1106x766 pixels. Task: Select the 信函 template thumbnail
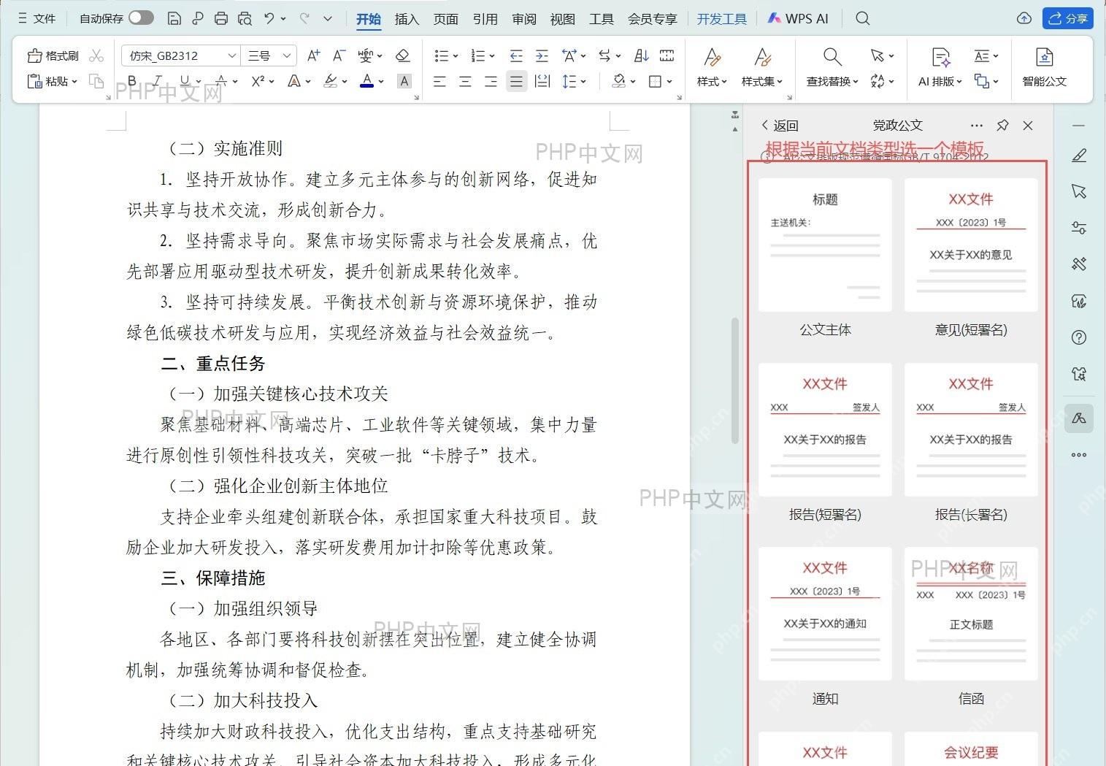click(971, 614)
